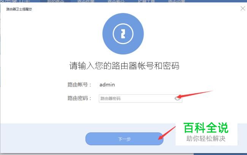Click the 路由帐号 label
This screenshot has width=247, height=155.
coord(79,85)
